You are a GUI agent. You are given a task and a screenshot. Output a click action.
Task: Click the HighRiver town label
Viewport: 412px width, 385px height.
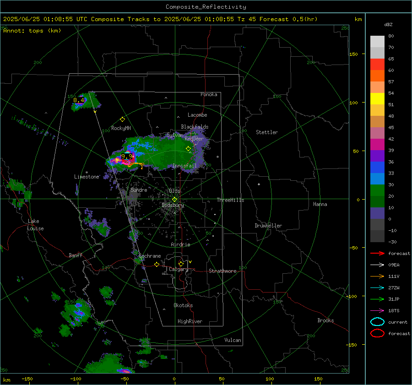click(x=190, y=321)
